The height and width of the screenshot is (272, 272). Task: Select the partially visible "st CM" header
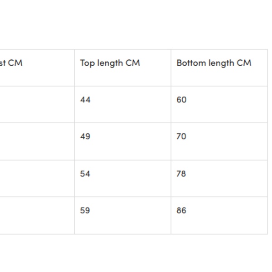pyautogui.click(x=11, y=63)
